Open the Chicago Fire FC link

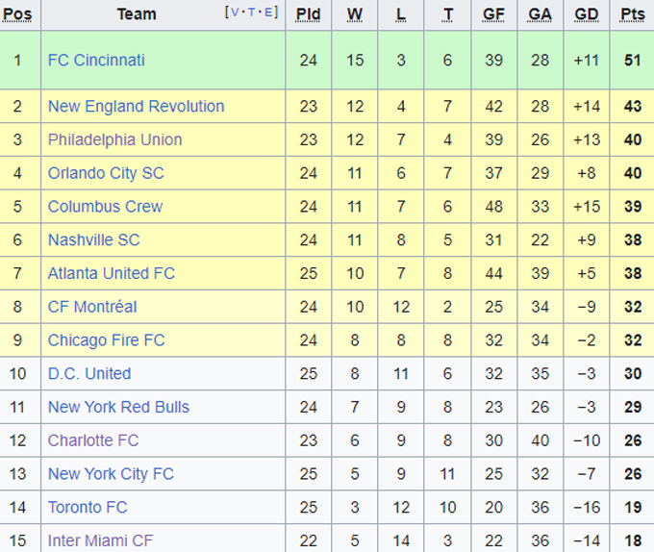(106, 340)
